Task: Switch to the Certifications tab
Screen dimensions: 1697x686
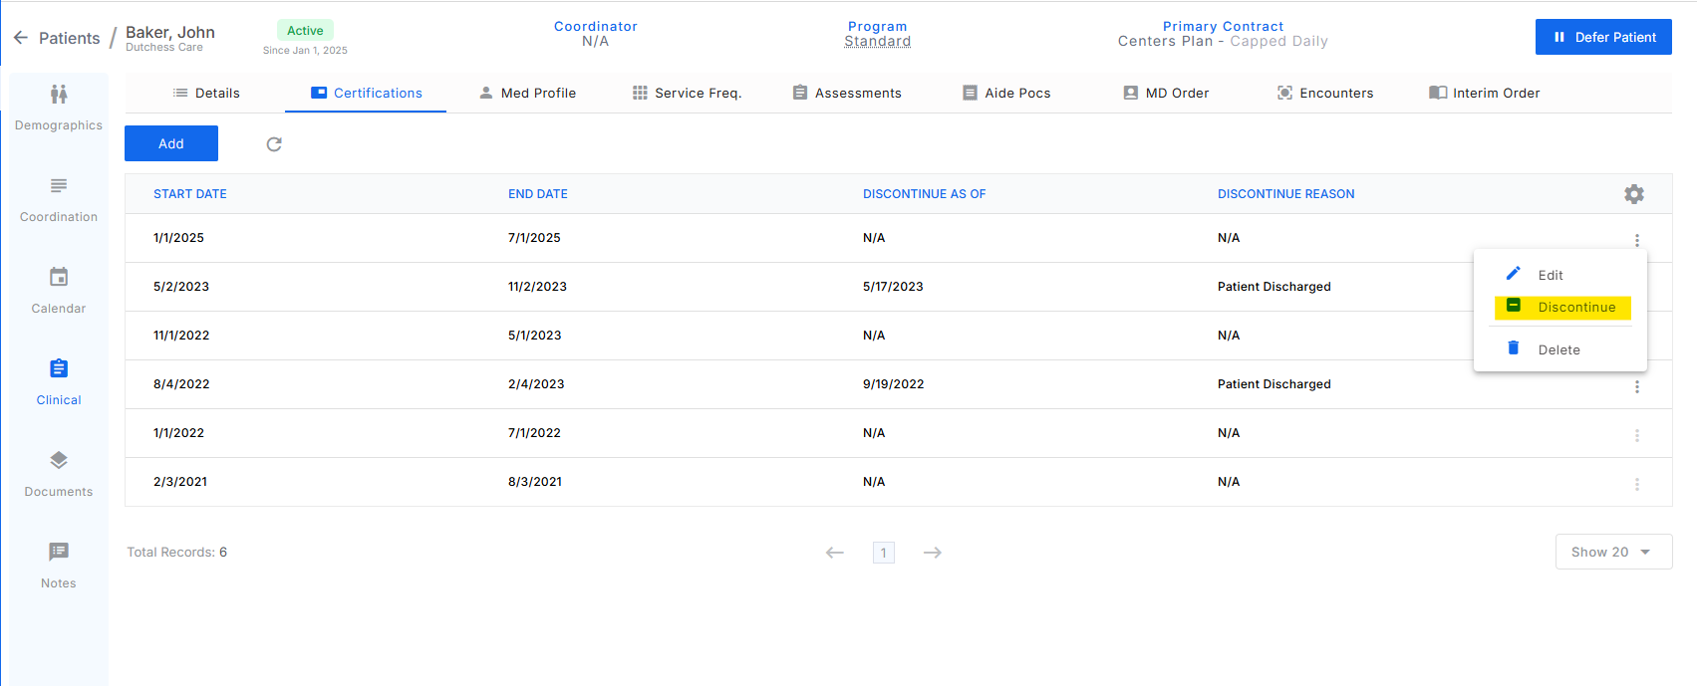Action: coord(366,93)
